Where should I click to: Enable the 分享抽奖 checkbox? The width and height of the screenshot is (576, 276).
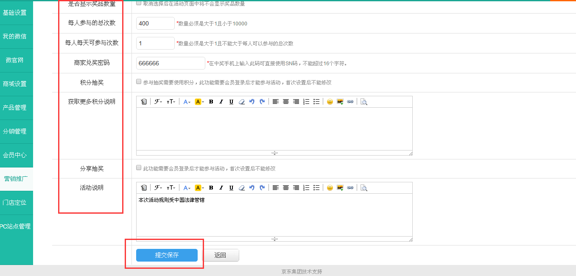click(139, 168)
